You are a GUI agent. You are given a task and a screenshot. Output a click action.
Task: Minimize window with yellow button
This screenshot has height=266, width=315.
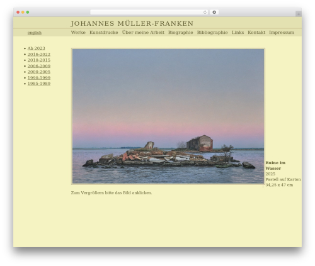[x=23, y=12]
